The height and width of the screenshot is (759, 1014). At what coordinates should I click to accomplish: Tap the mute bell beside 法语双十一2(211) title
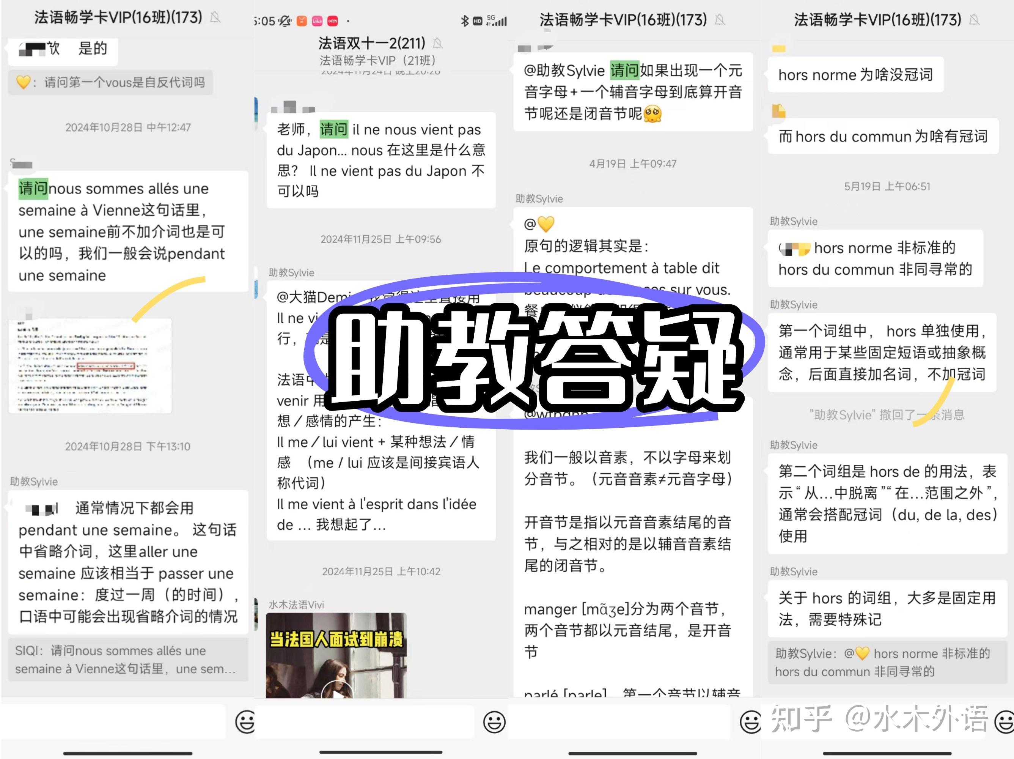[438, 43]
